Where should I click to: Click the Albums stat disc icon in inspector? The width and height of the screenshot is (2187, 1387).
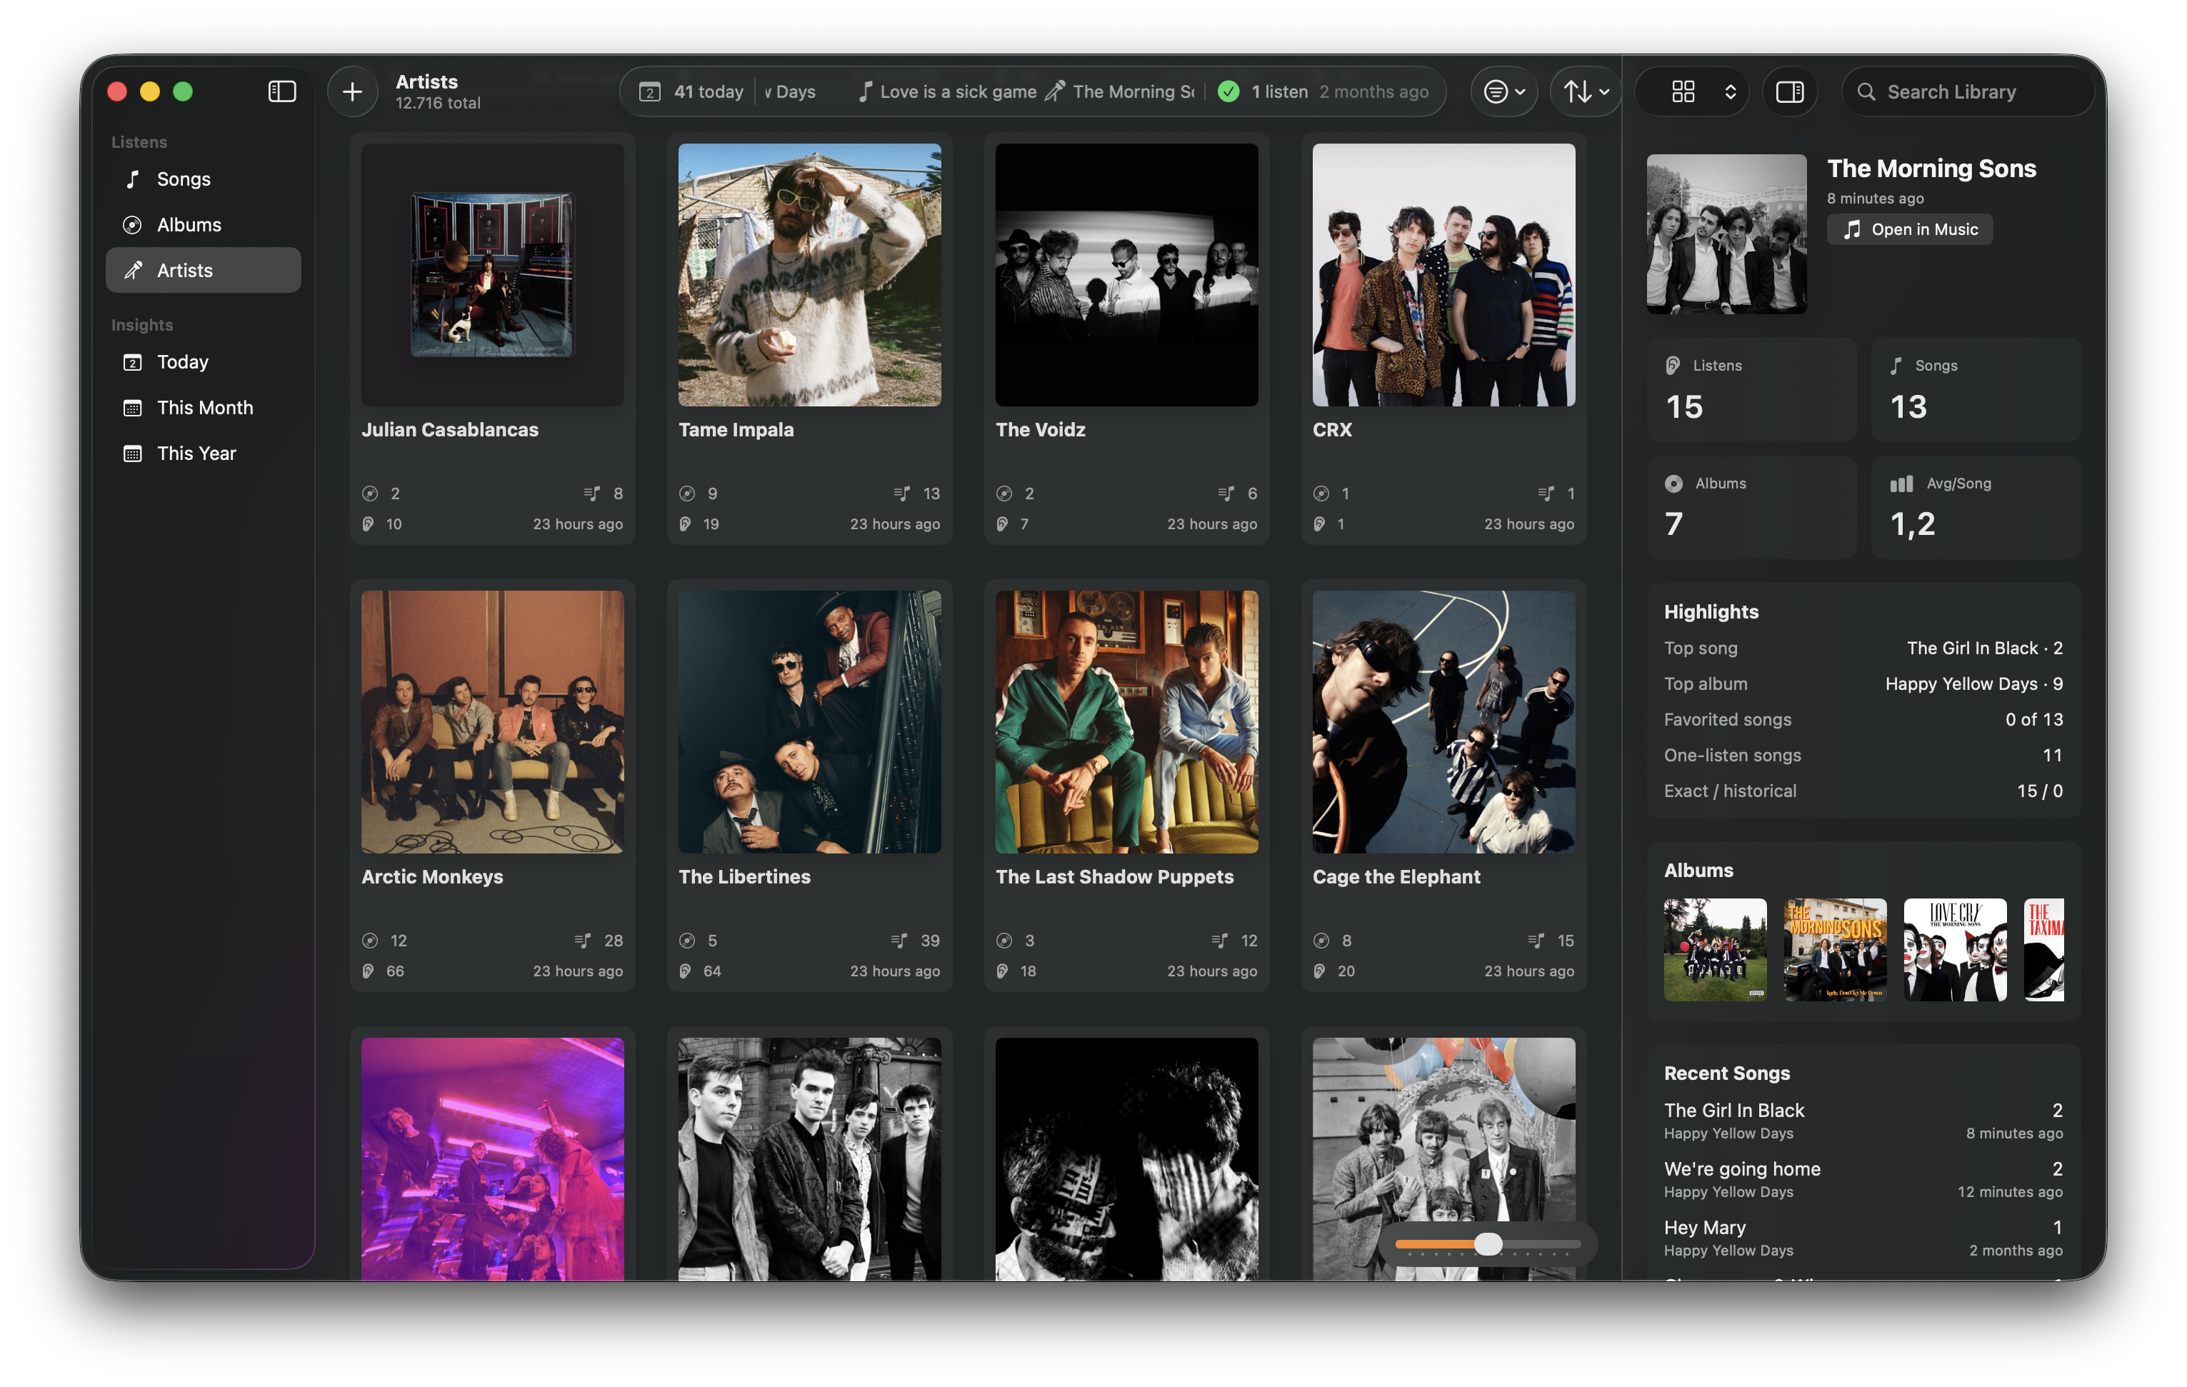(x=1673, y=484)
